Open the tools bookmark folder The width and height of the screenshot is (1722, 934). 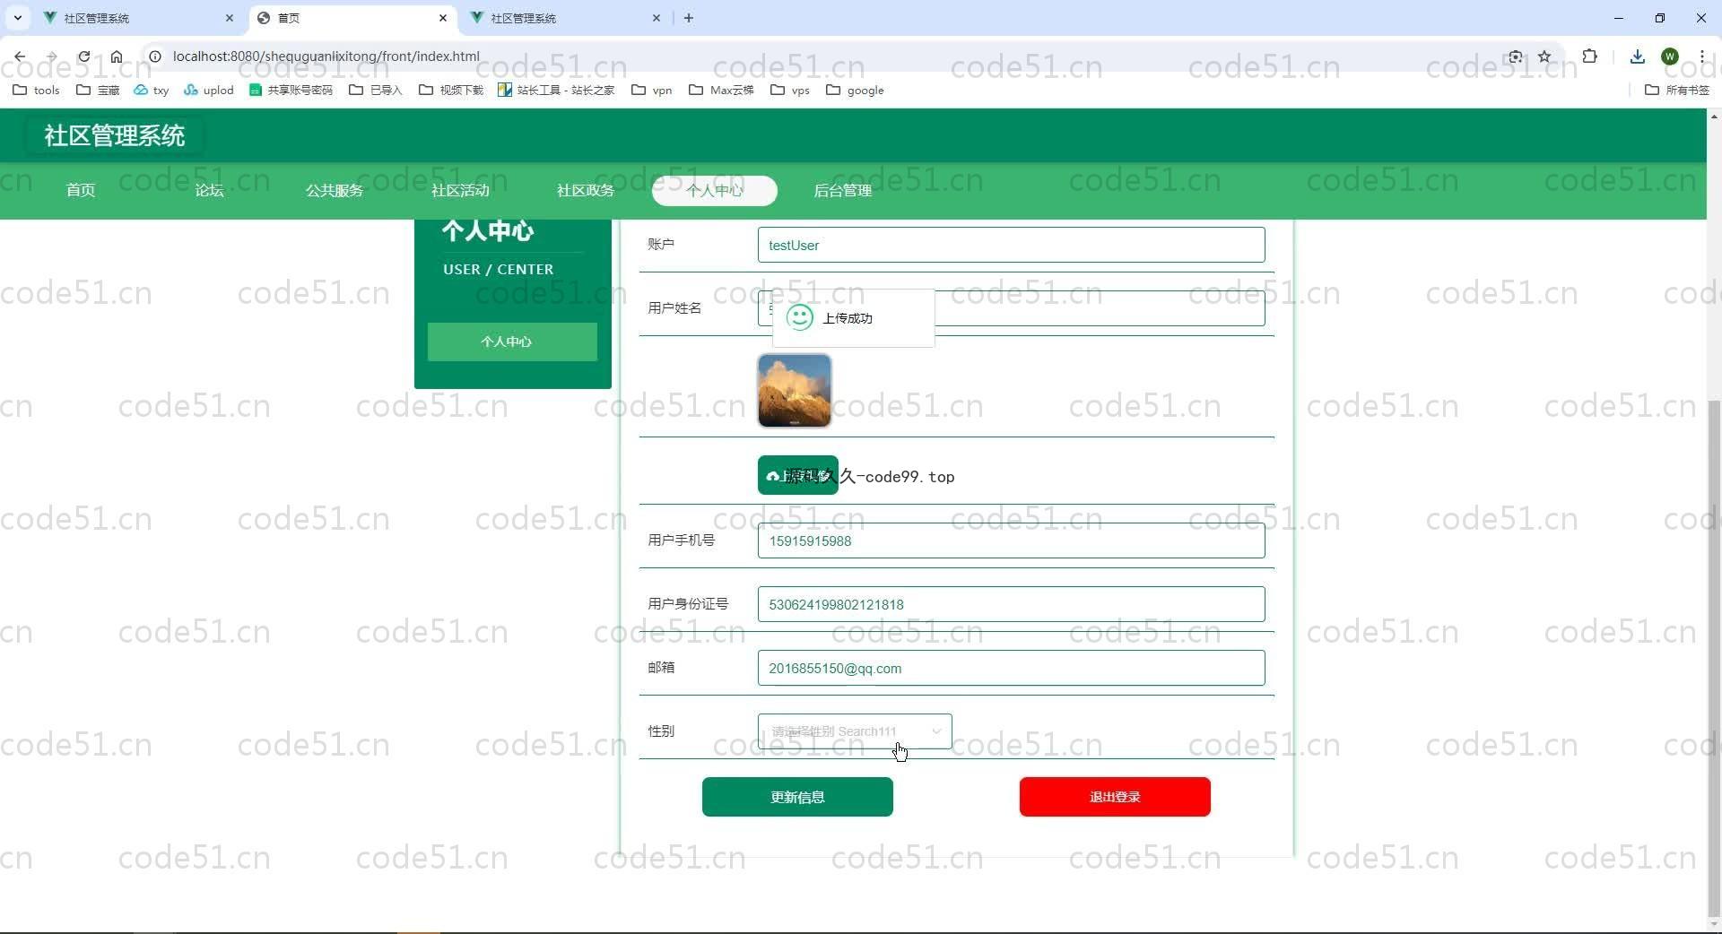click(x=37, y=90)
